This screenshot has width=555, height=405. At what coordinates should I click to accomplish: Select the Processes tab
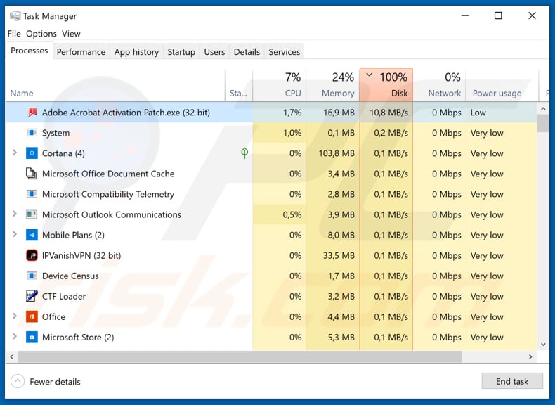(30, 51)
